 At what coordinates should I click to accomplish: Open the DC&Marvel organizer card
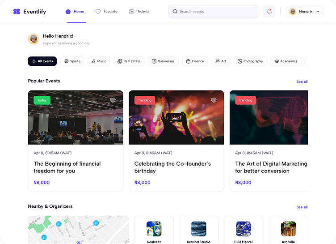pos(244,230)
